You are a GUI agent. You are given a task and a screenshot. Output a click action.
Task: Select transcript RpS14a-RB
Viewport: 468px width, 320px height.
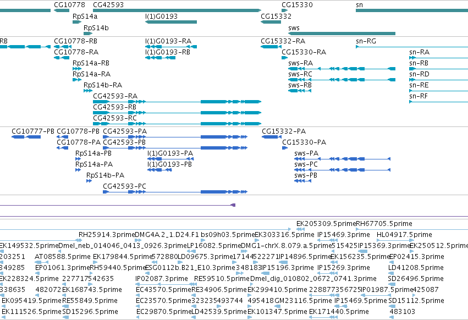[x=77, y=69]
